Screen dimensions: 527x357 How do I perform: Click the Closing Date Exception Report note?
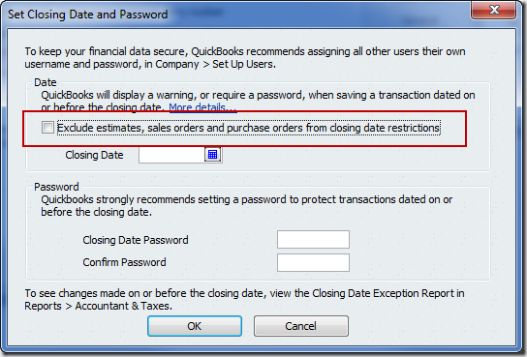(244, 299)
